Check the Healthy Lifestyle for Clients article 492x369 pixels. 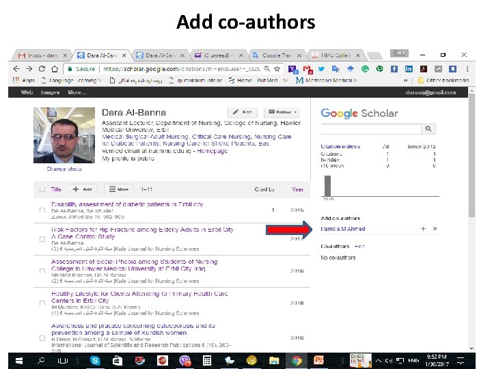click(x=42, y=303)
